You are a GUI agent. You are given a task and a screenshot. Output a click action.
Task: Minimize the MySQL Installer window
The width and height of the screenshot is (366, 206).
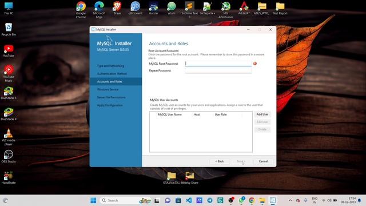tap(248, 29)
